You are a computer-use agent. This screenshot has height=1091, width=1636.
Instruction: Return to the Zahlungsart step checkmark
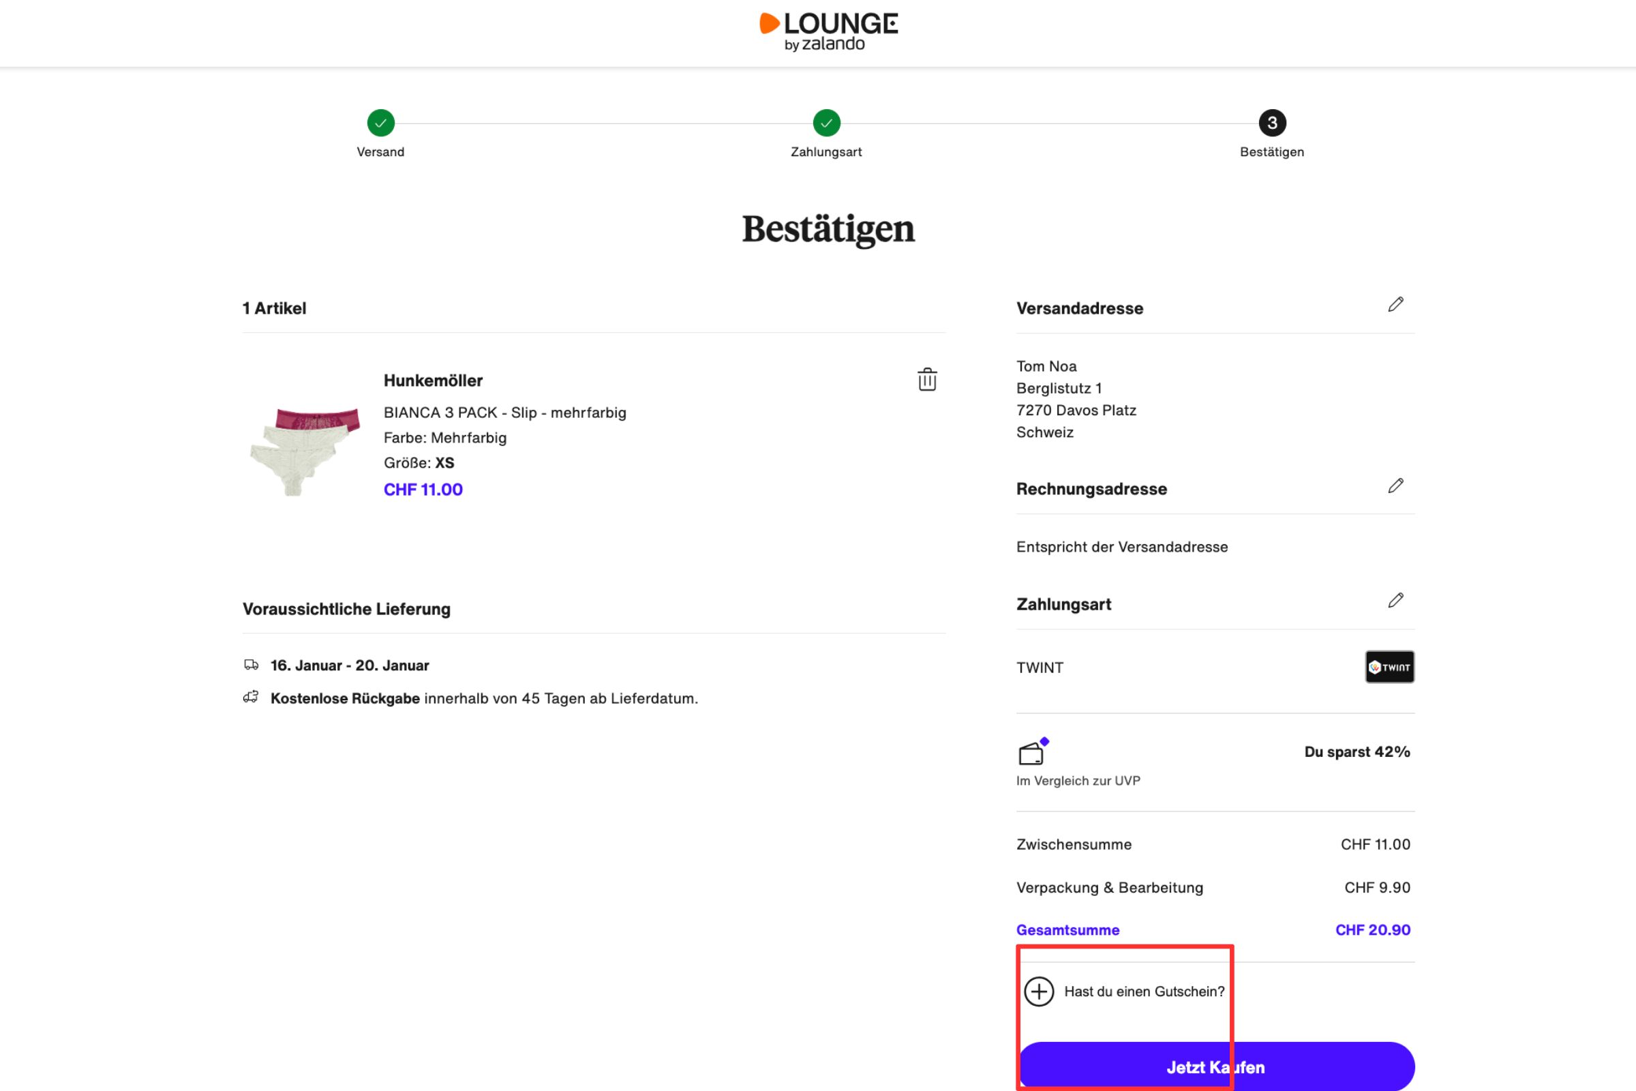[x=826, y=123]
